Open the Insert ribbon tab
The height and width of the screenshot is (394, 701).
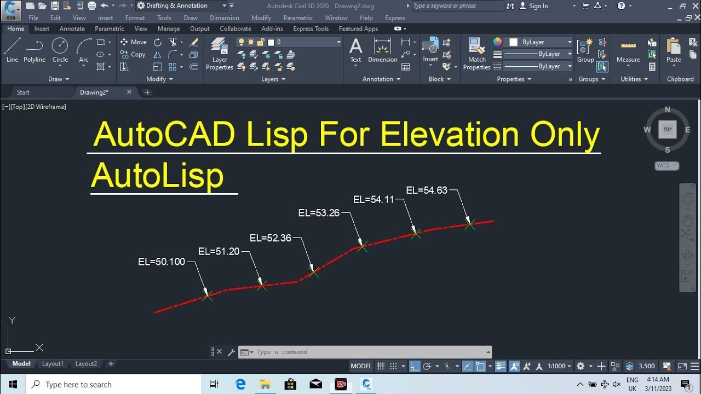coord(42,28)
